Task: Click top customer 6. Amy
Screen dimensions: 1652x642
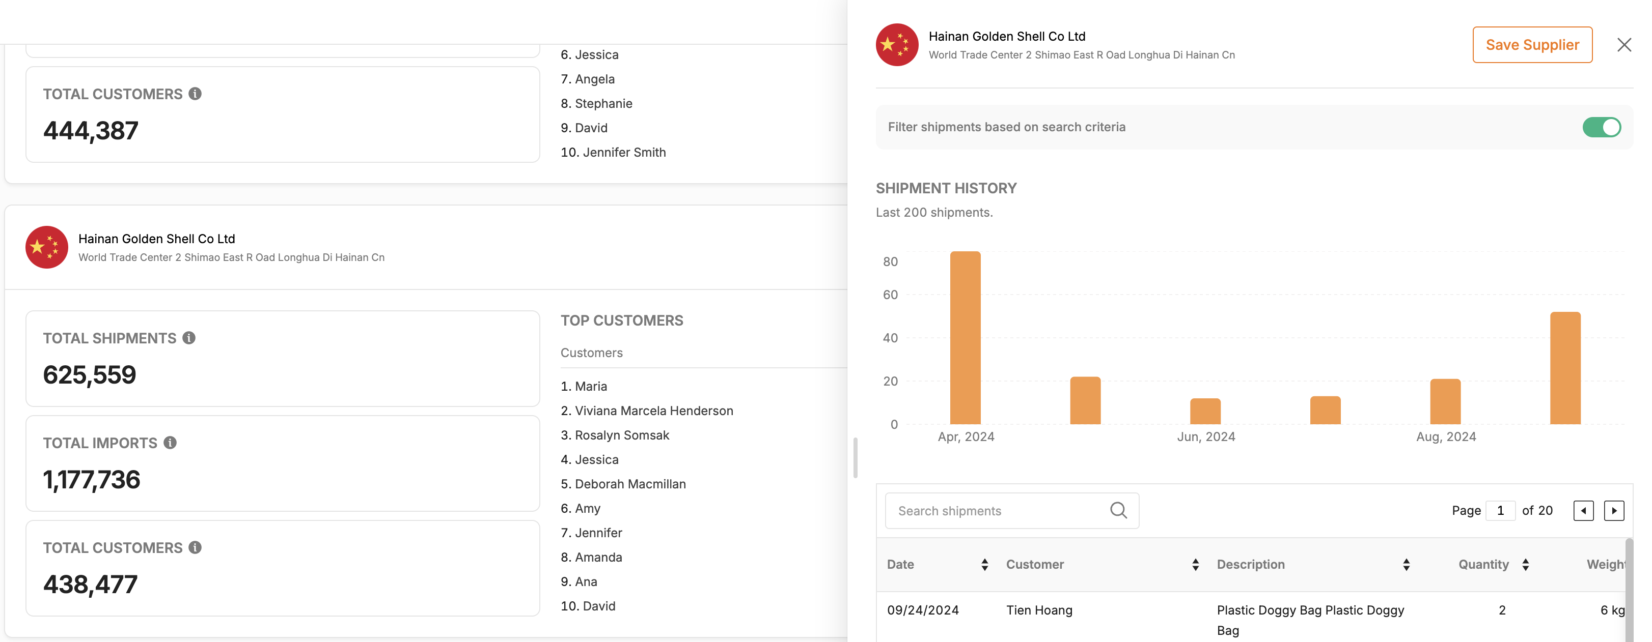Action: click(x=581, y=508)
